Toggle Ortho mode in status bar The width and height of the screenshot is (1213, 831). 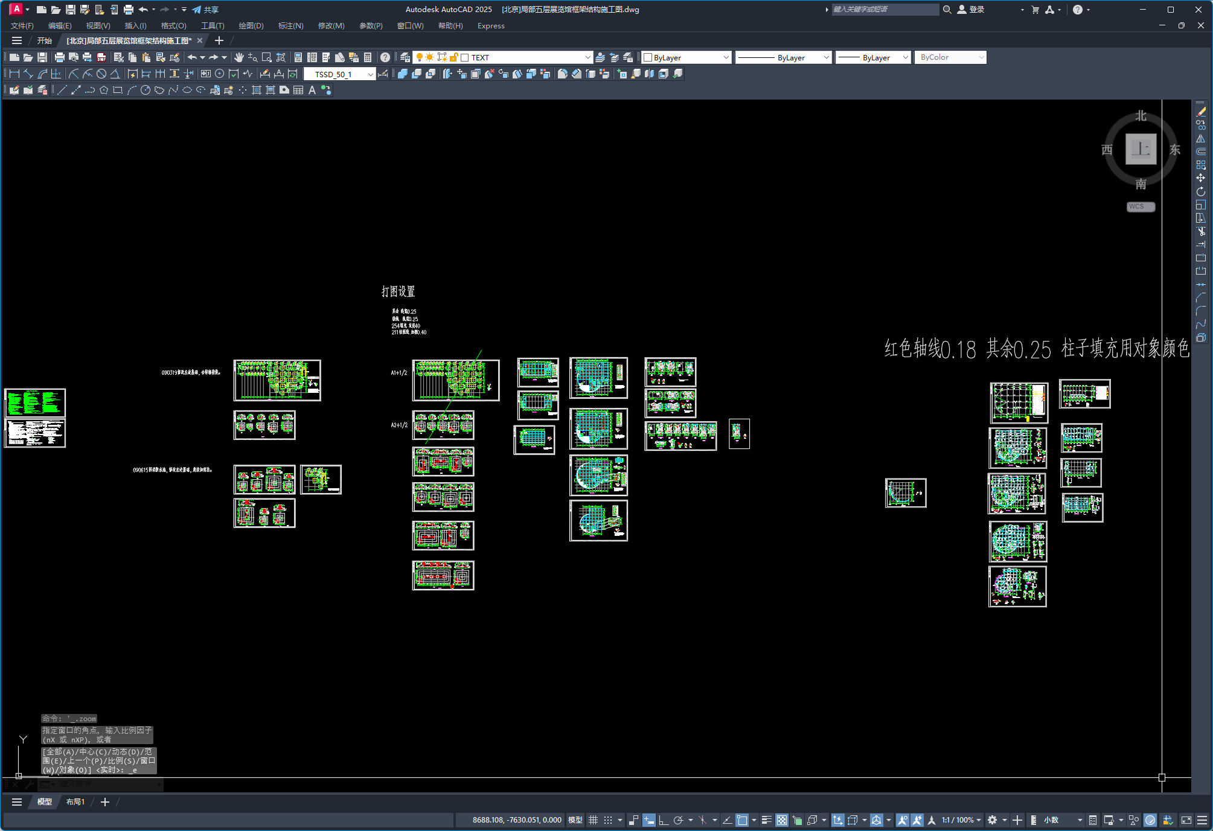(663, 820)
